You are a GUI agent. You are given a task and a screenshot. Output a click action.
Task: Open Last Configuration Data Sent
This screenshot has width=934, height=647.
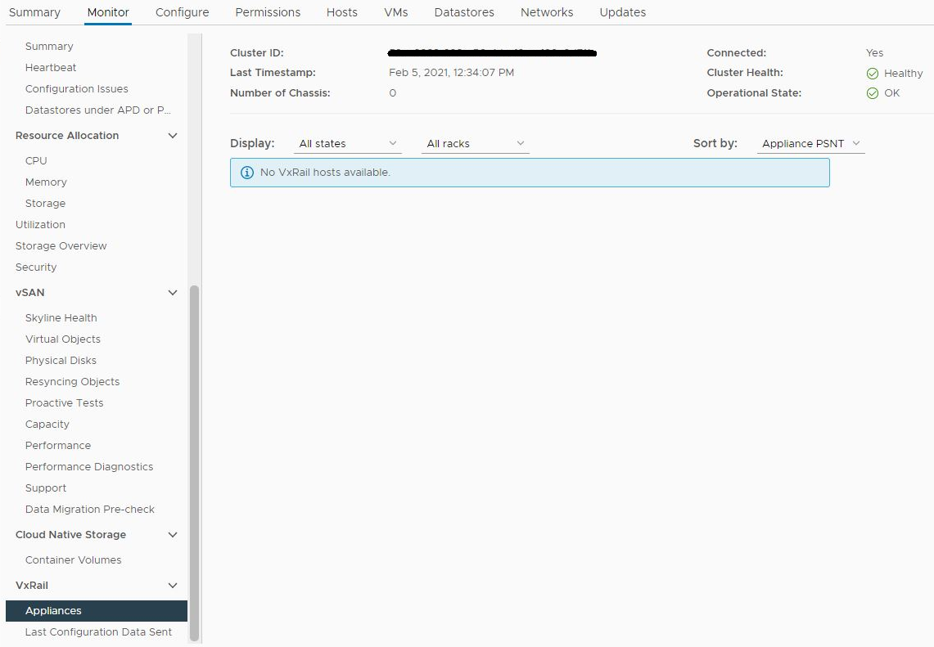click(x=98, y=632)
